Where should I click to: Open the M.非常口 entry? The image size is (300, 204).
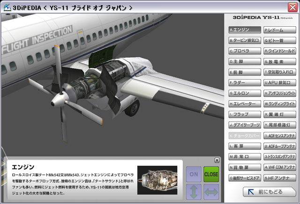pos(245,157)
